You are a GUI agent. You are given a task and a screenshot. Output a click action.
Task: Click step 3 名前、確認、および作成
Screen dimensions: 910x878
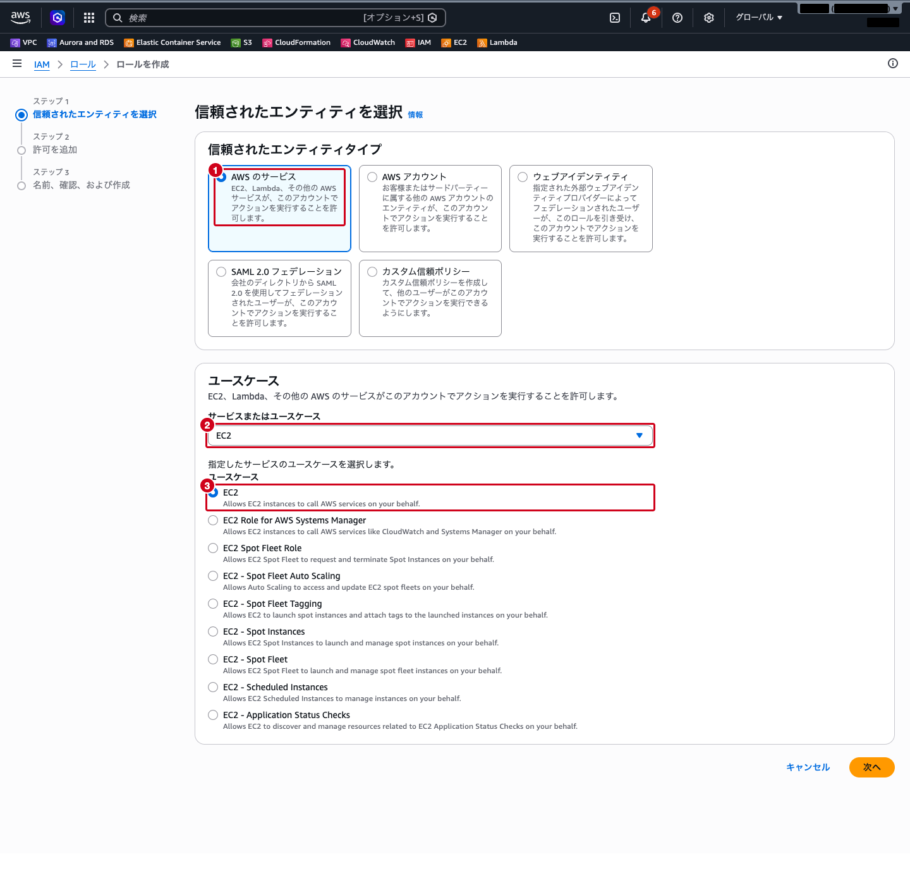pos(82,185)
